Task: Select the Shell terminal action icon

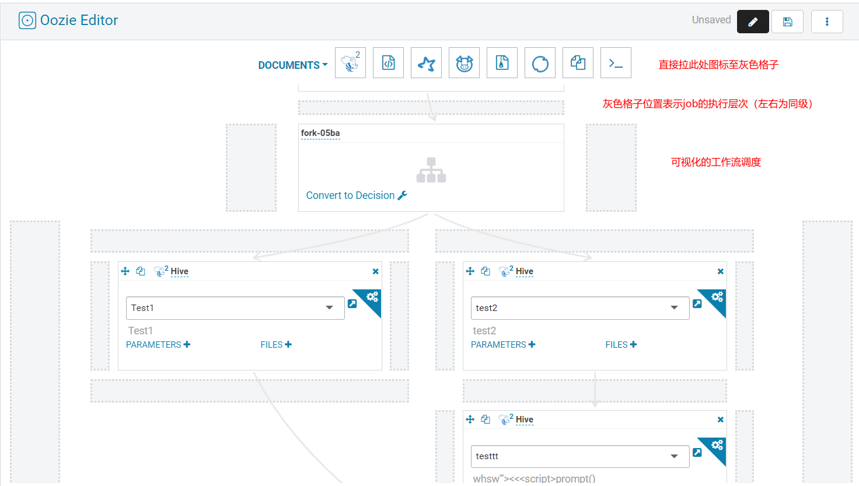Action: click(x=616, y=63)
